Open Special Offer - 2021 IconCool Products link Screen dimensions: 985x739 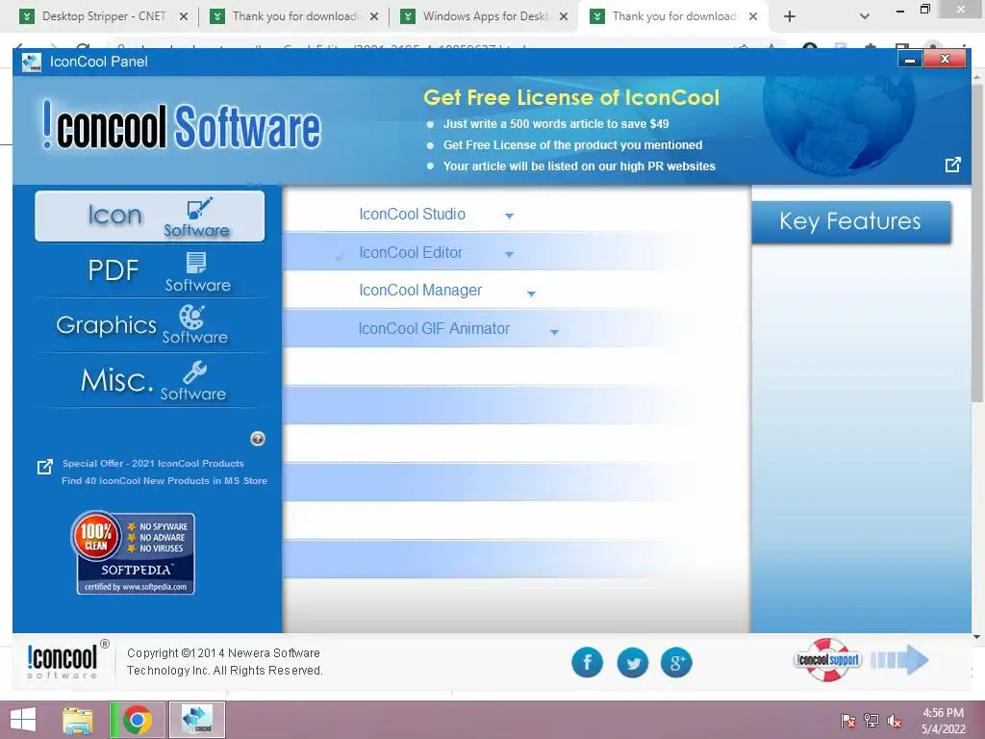(153, 463)
